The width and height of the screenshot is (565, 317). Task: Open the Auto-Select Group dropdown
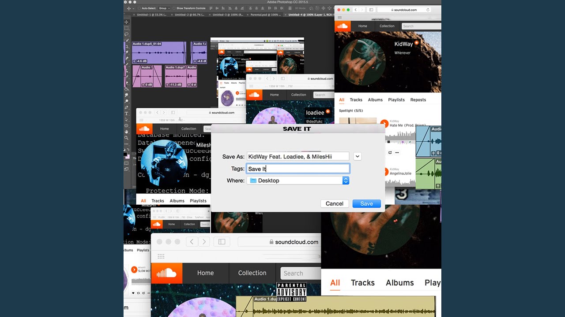tap(165, 8)
